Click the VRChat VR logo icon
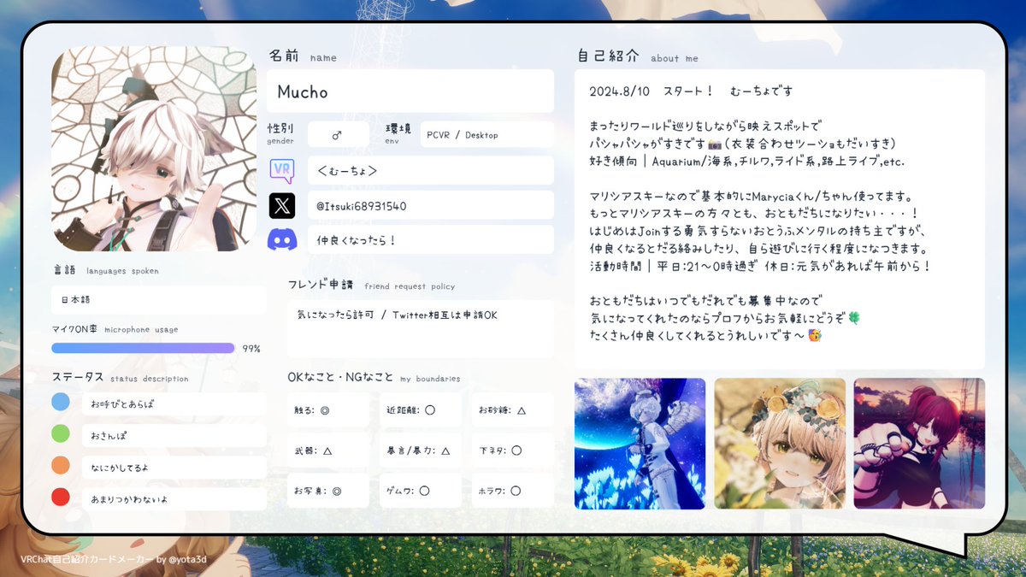The height and width of the screenshot is (577, 1026). pyautogui.click(x=283, y=169)
